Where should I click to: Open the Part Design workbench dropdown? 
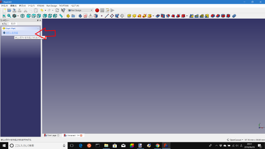click(x=80, y=10)
